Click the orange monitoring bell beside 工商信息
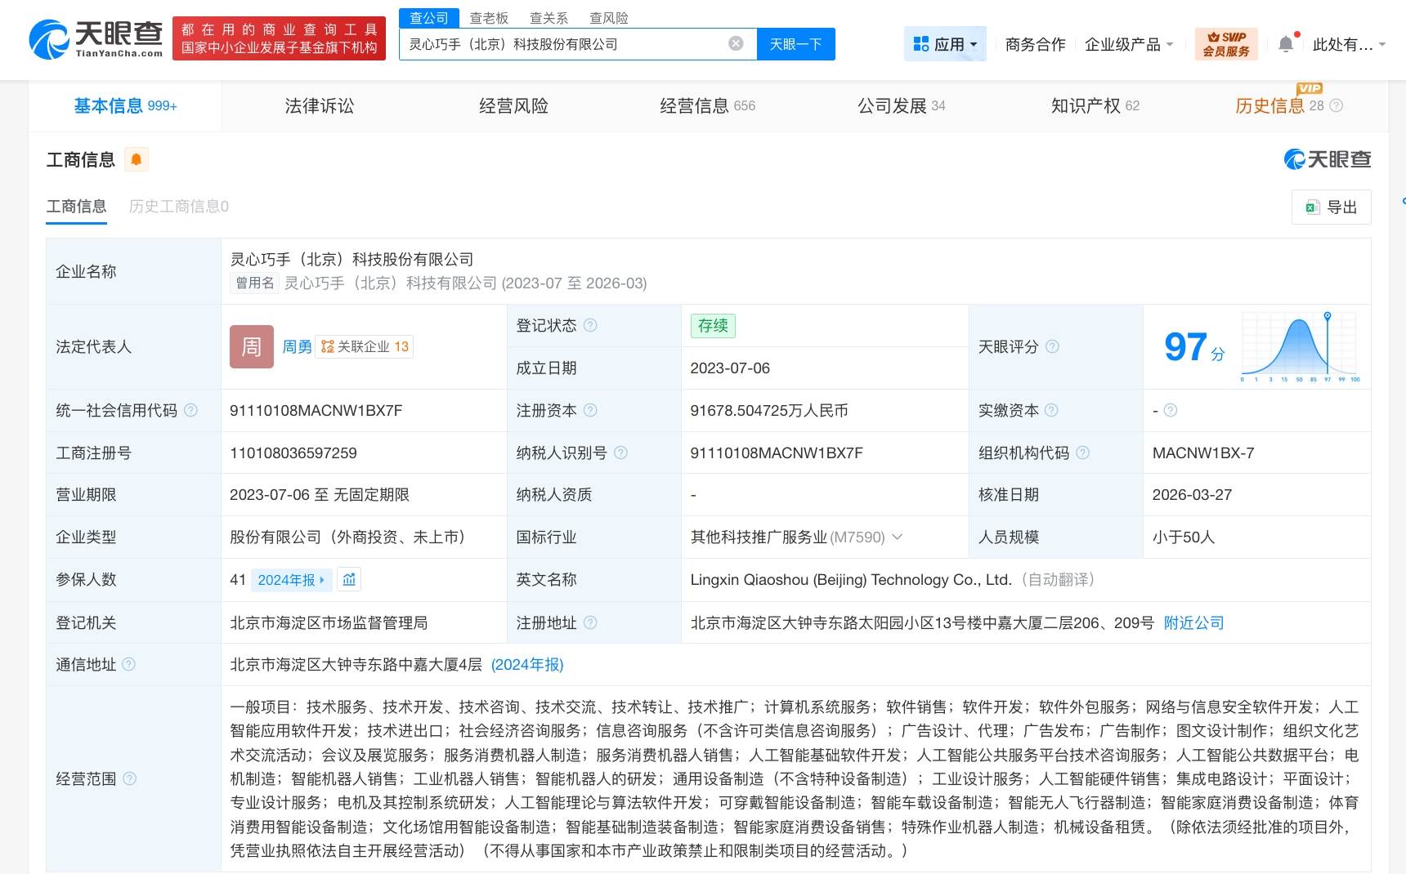The width and height of the screenshot is (1406, 874). [137, 159]
